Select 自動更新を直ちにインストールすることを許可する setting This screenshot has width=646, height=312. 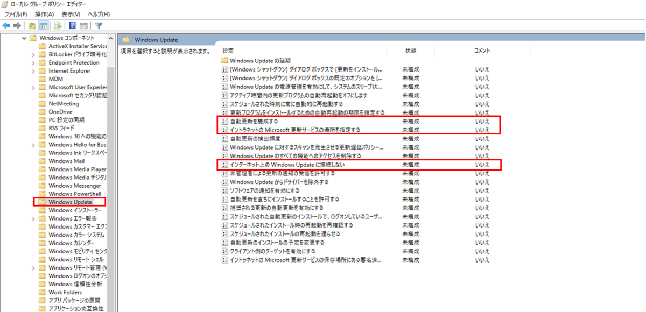[x=284, y=199]
